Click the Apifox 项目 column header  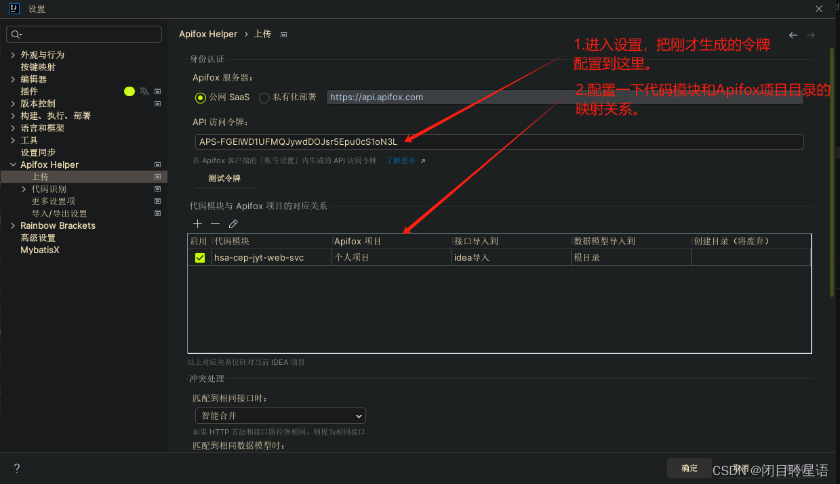point(392,241)
